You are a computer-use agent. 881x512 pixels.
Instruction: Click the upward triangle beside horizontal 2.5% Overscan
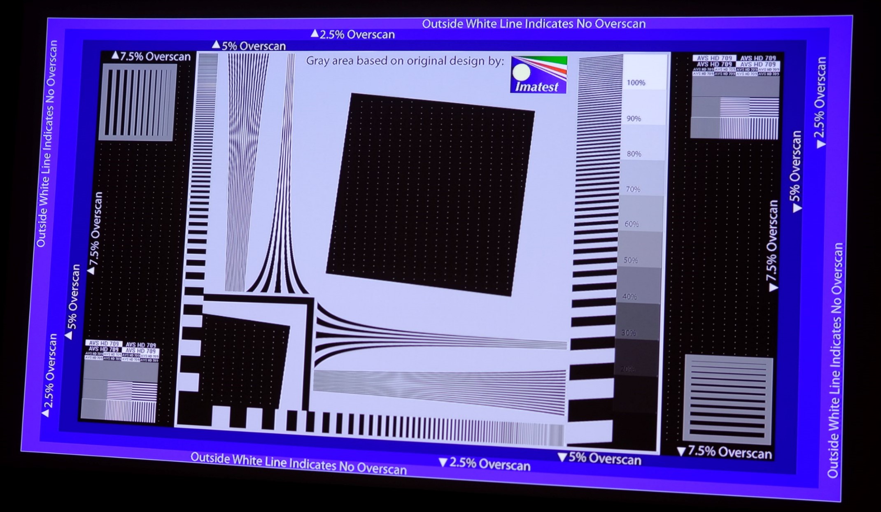click(x=315, y=33)
